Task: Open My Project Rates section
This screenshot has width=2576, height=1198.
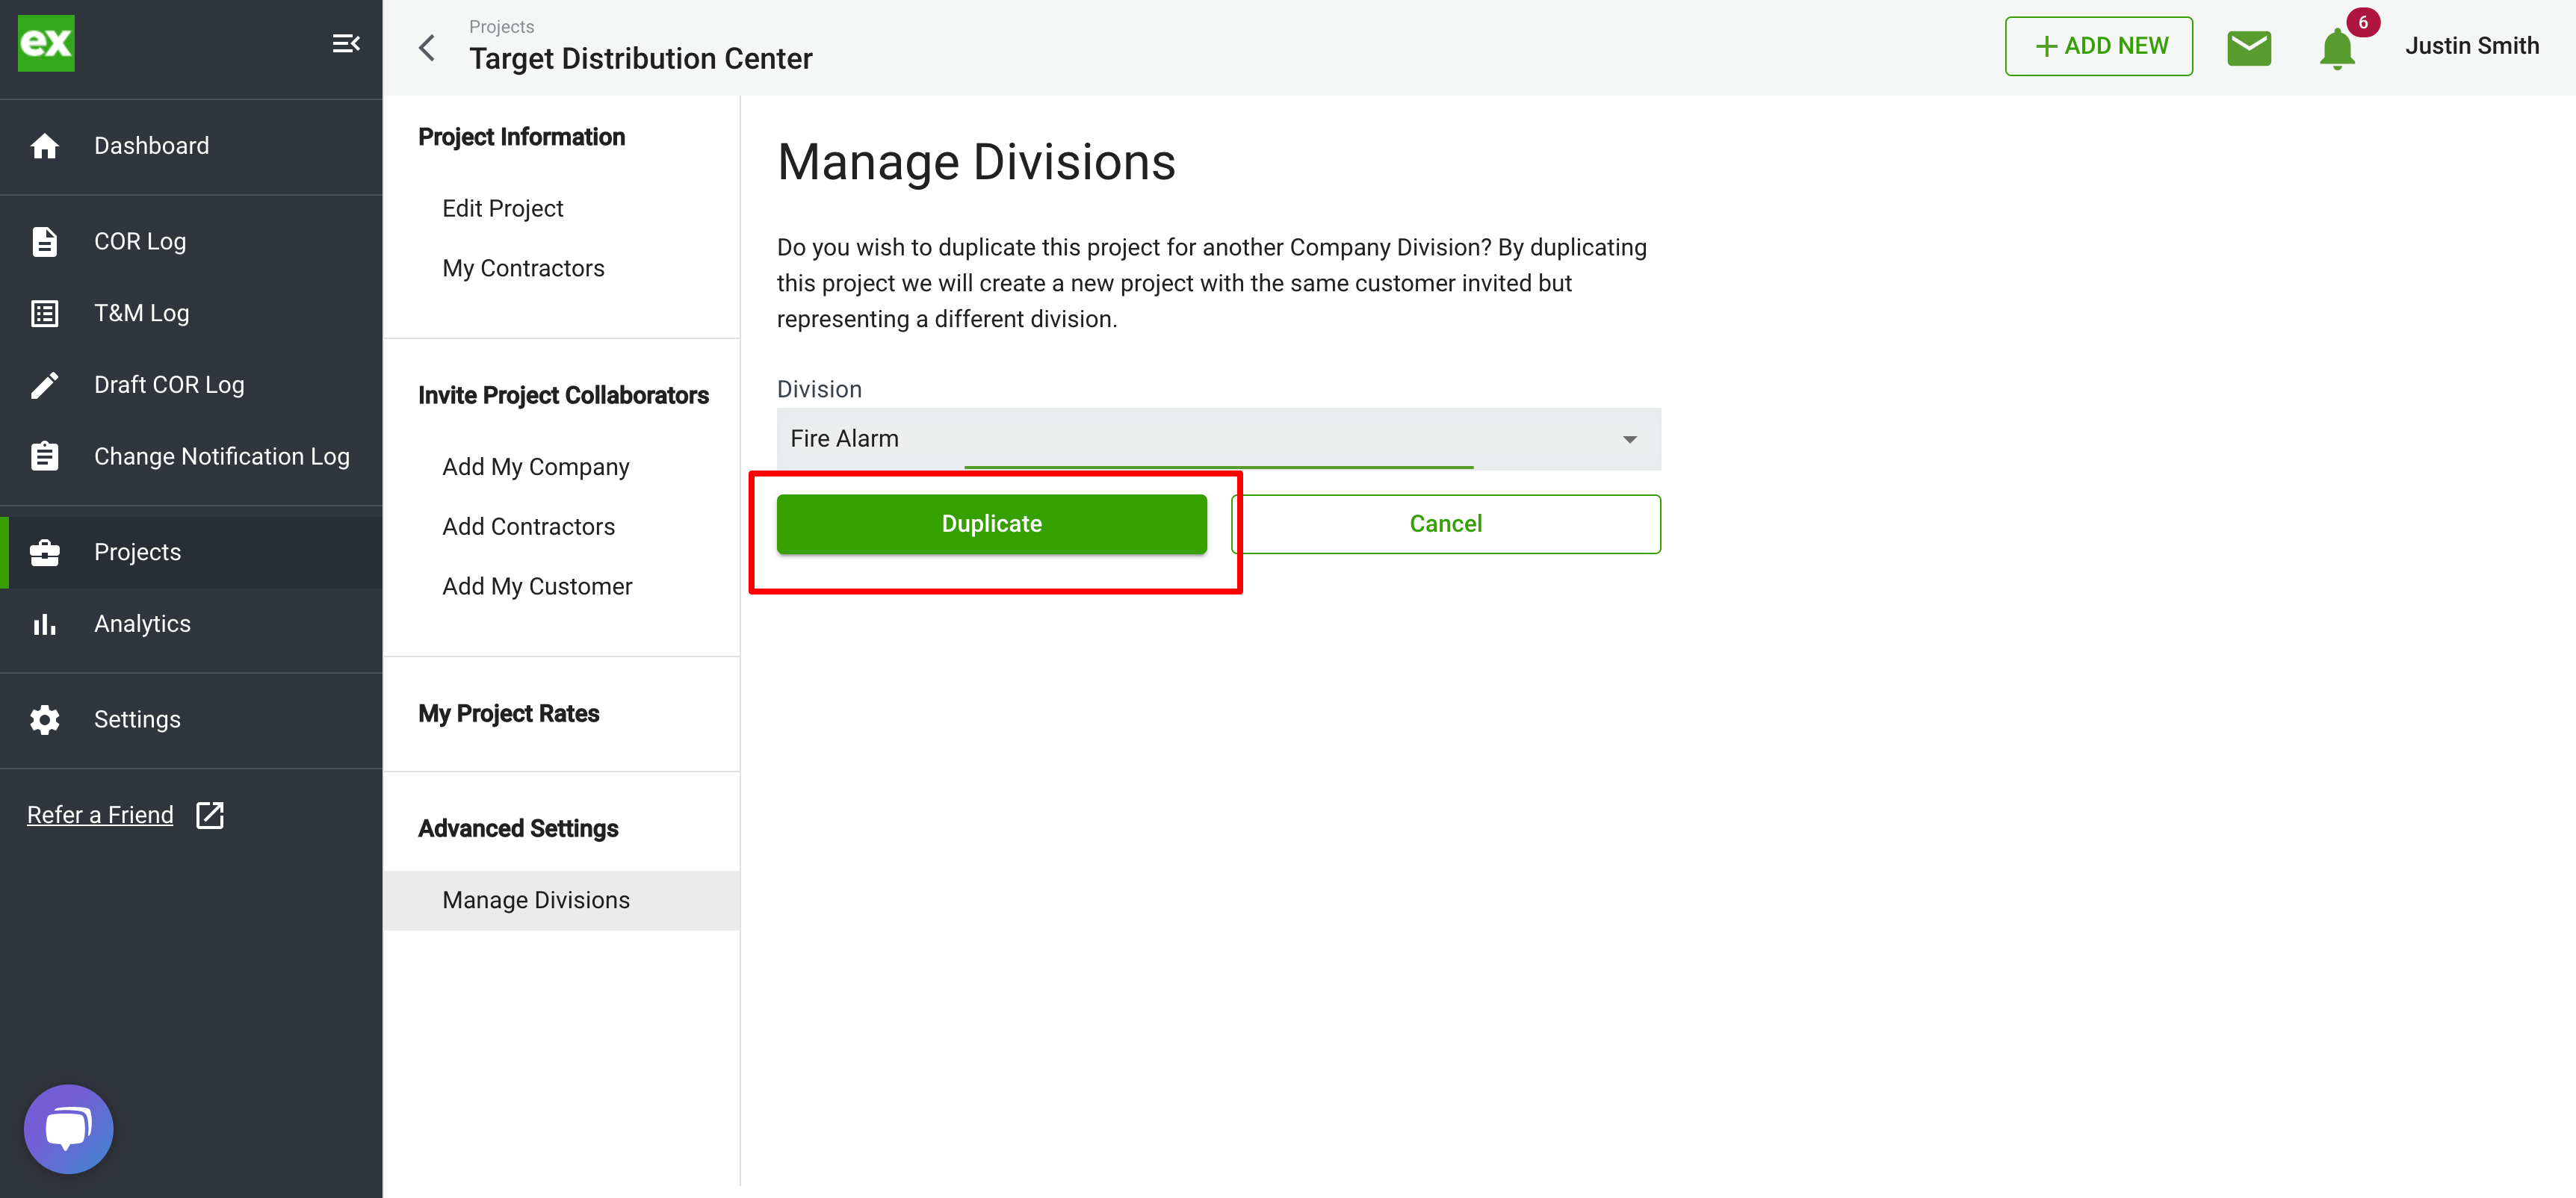Action: [x=508, y=713]
